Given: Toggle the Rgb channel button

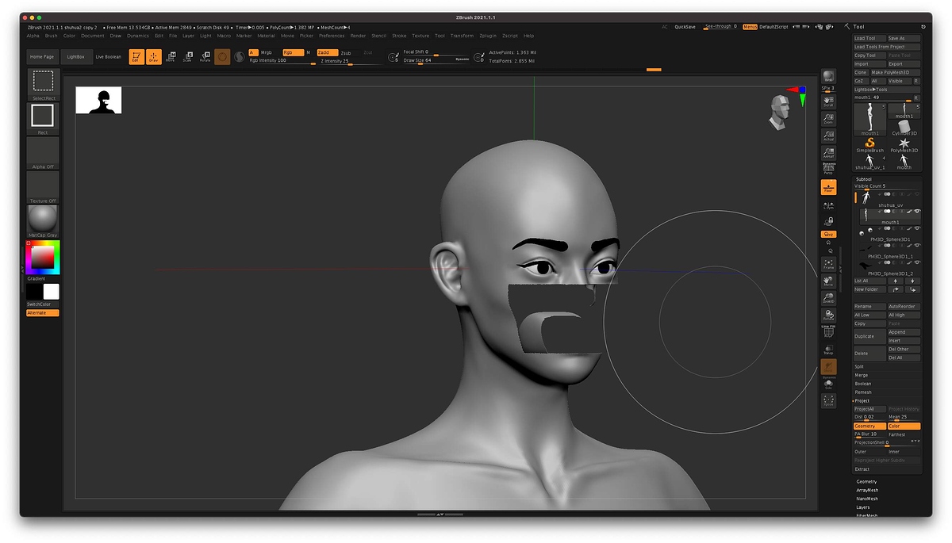Looking at the screenshot, I should click(293, 52).
